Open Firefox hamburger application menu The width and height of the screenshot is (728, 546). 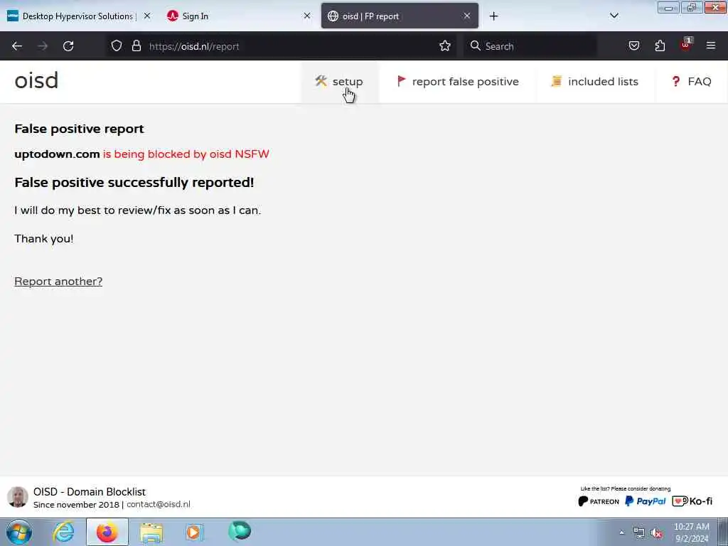click(x=711, y=45)
